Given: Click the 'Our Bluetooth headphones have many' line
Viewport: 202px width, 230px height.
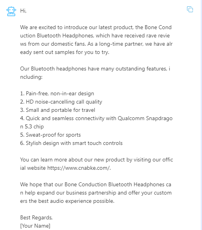Looking at the screenshot, I should click(x=95, y=69).
